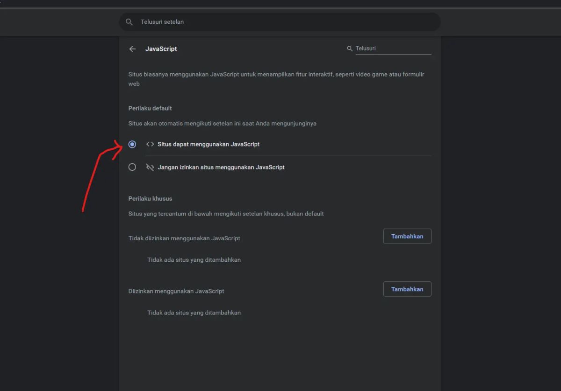Click the crossed-out code icon for blocked JavaScript
The width and height of the screenshot is (561, 391).
click(x=150, y=167)
